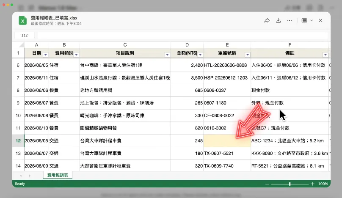The height and width of the screenshot is (198, 342).
Task: Open the 費用類別 column filter dropdown
Action: pos(76,55)
